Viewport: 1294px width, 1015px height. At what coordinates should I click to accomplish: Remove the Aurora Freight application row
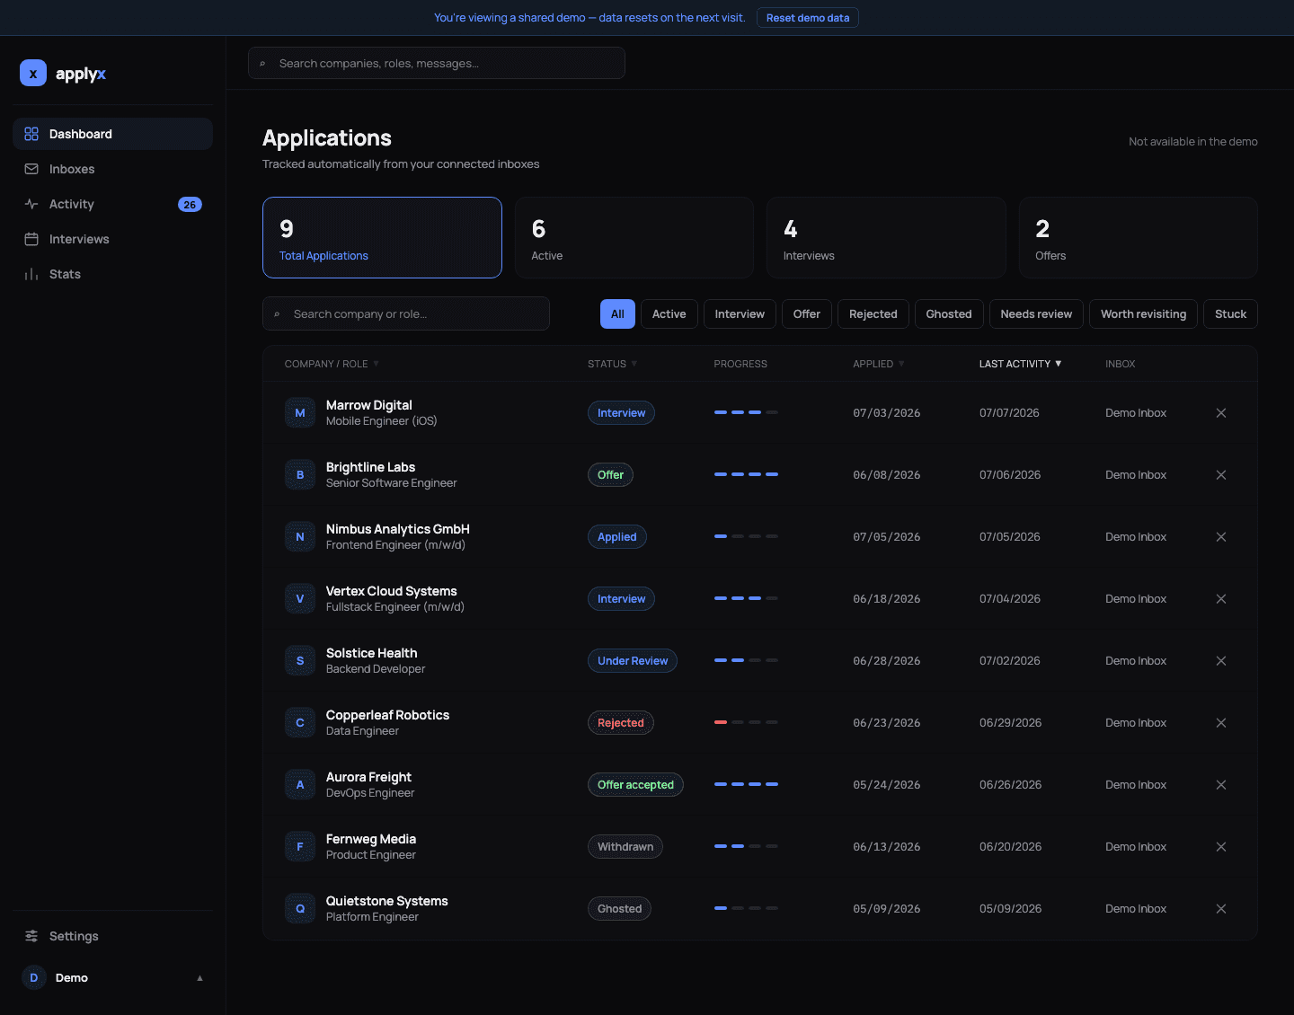click(x=1221, y=785)
